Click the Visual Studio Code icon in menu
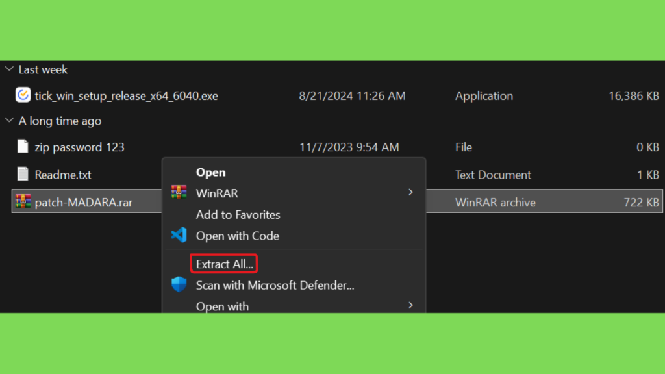This screenshot has height=374, width=665. 179,235
